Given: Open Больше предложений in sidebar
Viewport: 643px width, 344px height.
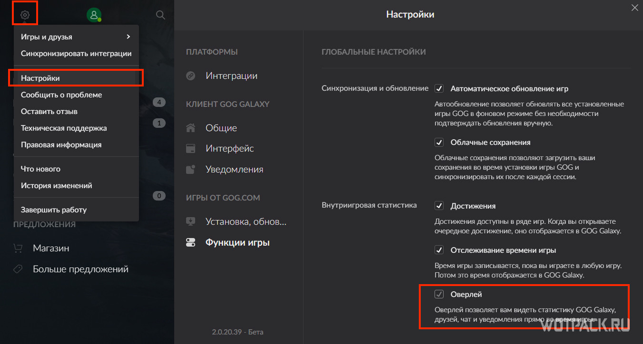Looking at the screenshot, I should click(80, 269).
